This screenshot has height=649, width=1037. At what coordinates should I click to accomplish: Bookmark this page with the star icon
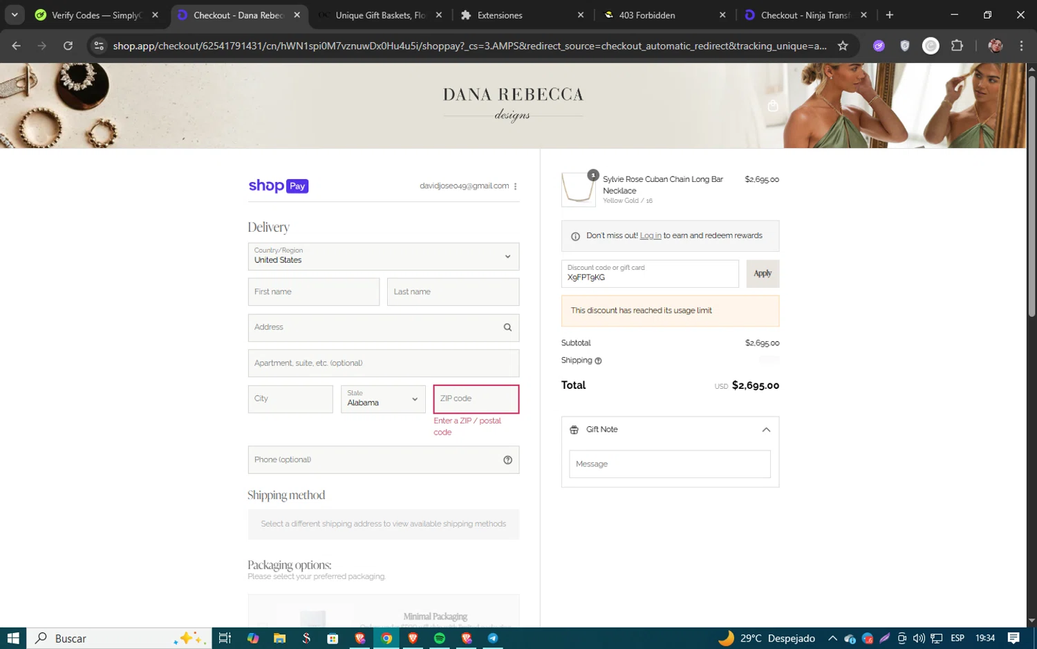coord(843,46)
